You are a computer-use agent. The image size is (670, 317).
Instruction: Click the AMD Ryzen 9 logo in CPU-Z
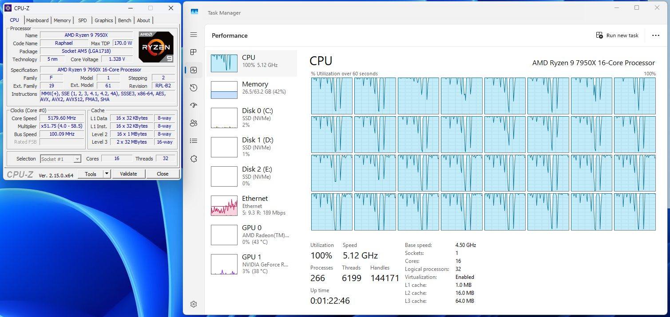point(156,47)
